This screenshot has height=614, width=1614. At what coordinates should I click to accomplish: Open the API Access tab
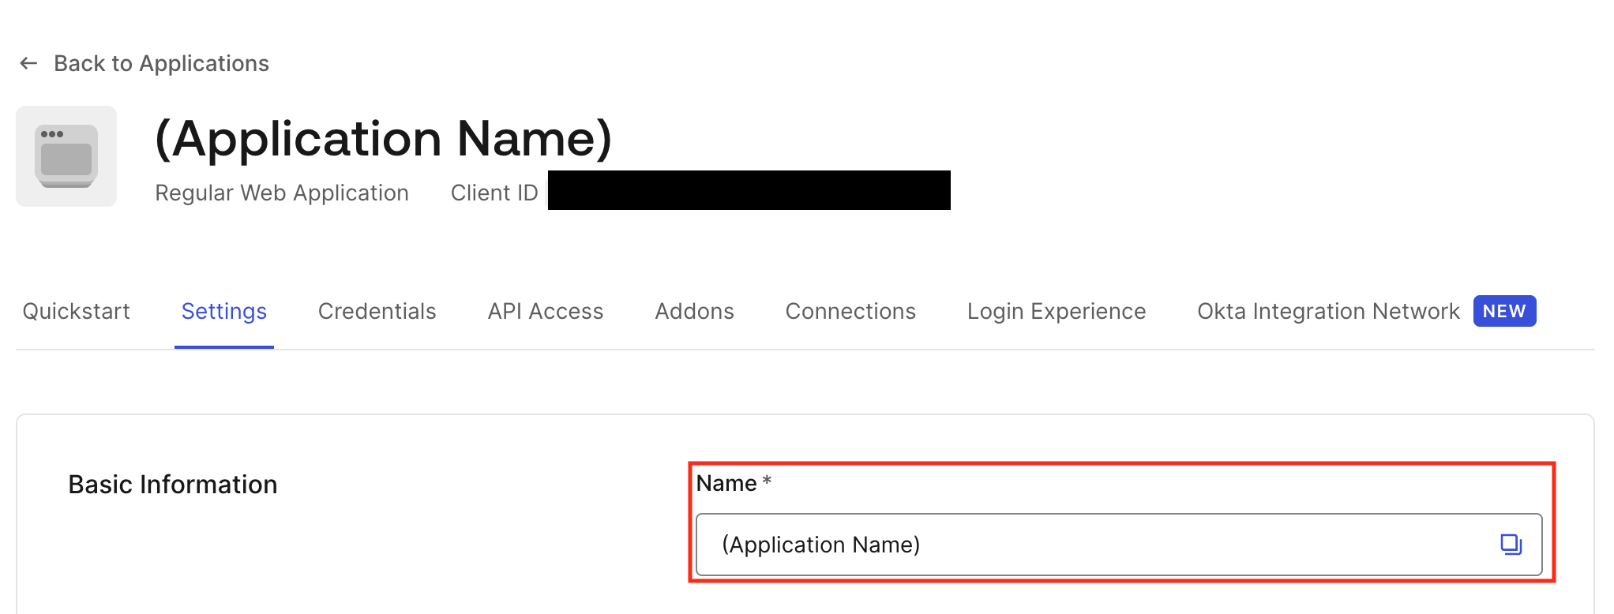point(546,311)
